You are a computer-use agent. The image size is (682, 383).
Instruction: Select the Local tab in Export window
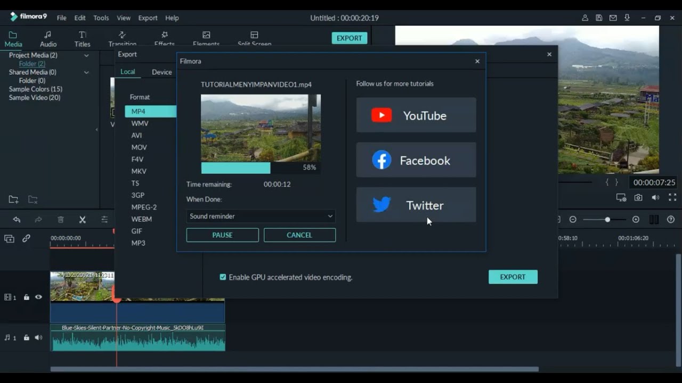coord(128,72)
